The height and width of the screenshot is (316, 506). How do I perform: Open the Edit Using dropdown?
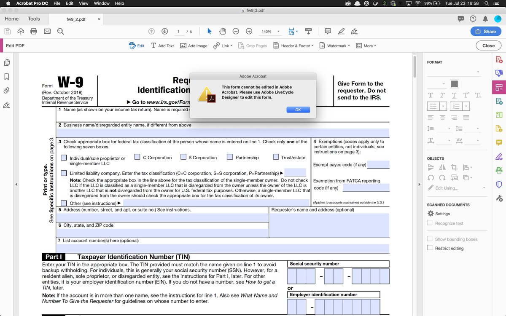pyautogui.click(x=457, y=188)
